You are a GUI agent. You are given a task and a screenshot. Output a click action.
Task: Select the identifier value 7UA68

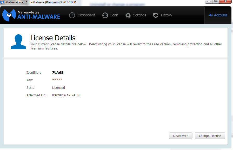click(58, 73)
